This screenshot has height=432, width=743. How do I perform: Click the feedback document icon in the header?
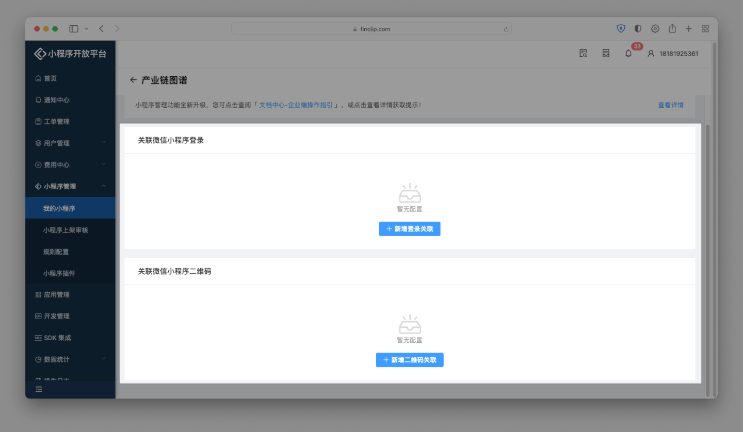[605, 53]
